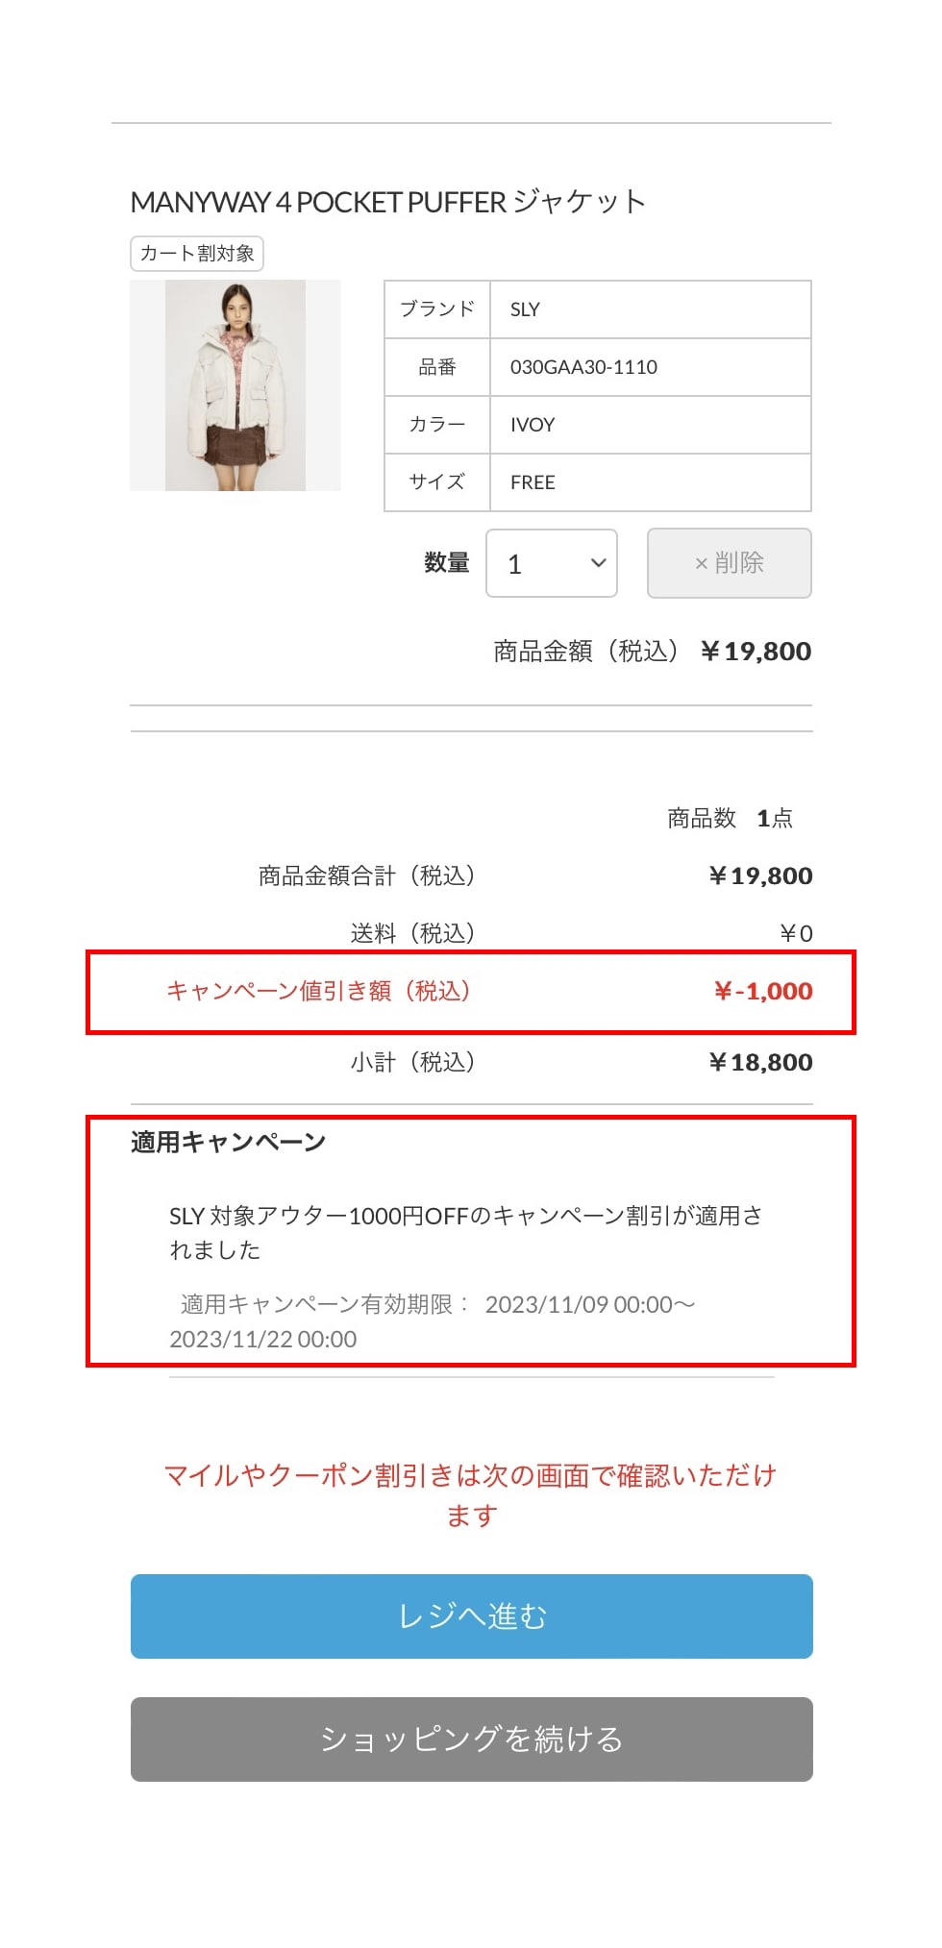The width and height of the screenshot is (942, 1948).
Task: Click the IVOY color value
Action: (x=533, y=425)
